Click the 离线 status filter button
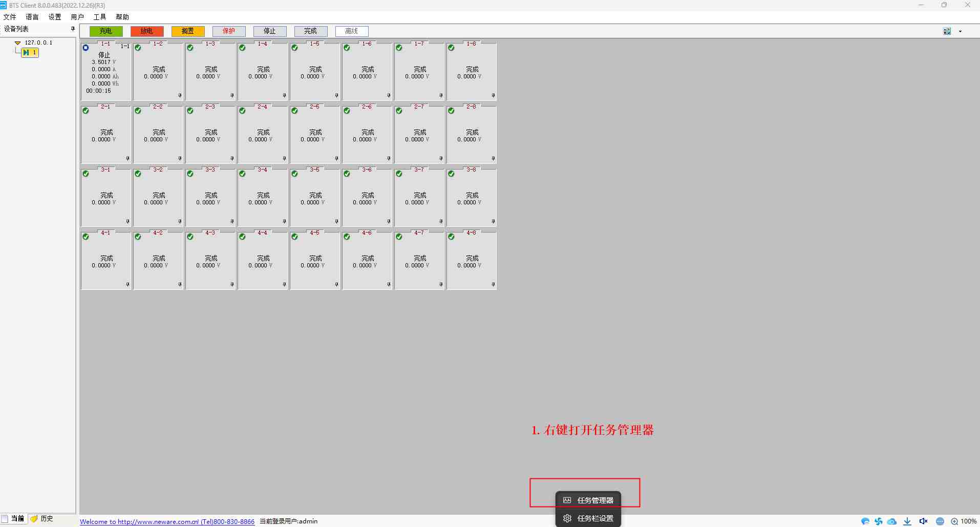Viewport: 980px width, 527px height. (x=352, y=31)
